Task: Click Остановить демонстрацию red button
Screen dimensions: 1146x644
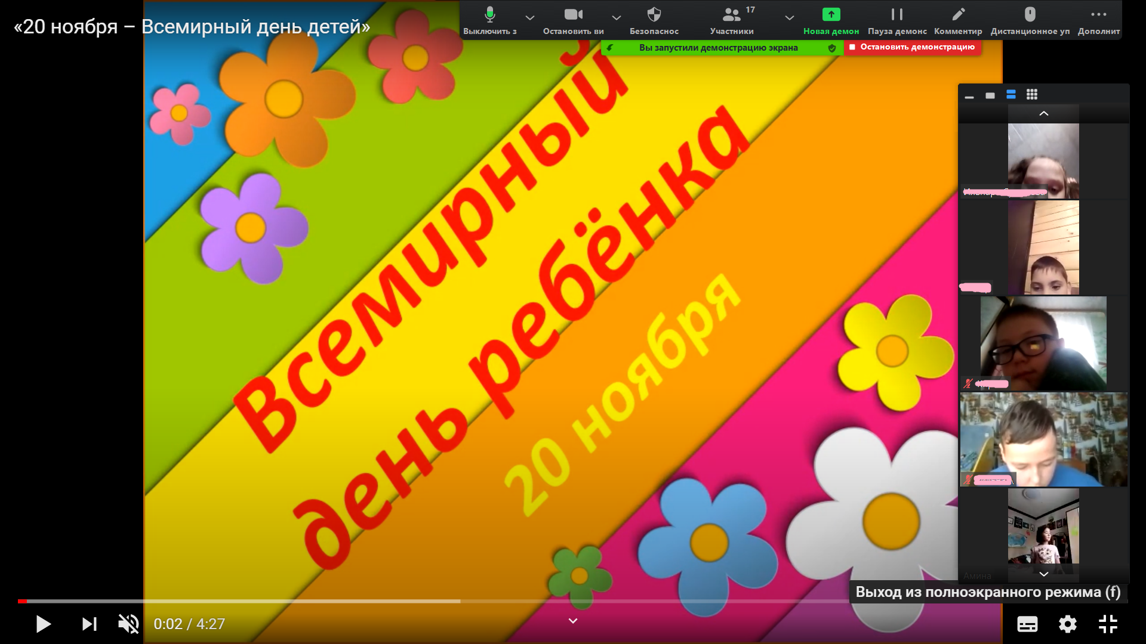Action: click(x=912, y=47)
